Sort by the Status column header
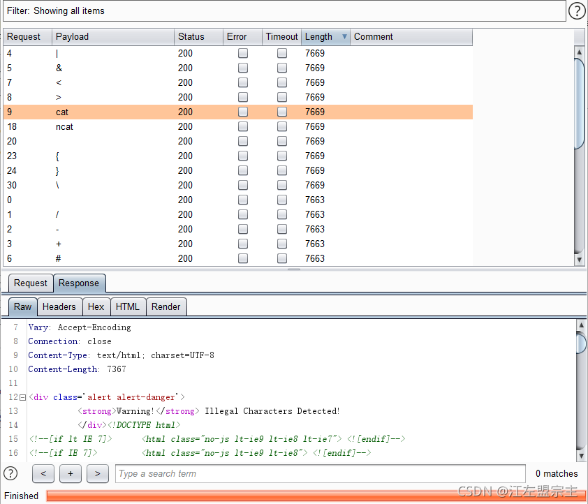 tap(198, 37)
